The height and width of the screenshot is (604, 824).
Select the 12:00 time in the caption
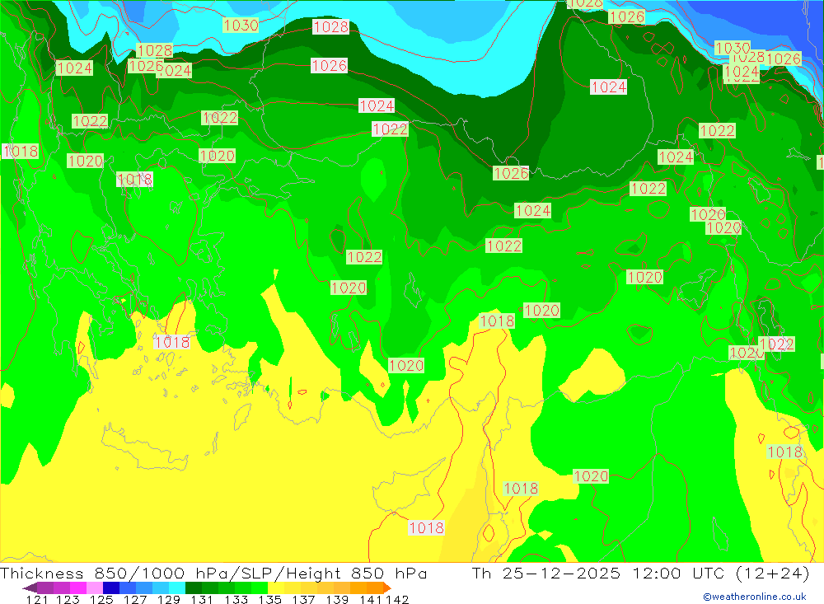(658, 574)
